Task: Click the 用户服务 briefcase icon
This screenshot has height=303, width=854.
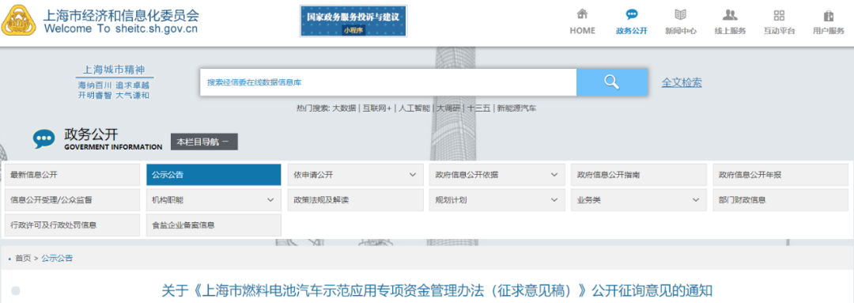Action: point(829,15)
